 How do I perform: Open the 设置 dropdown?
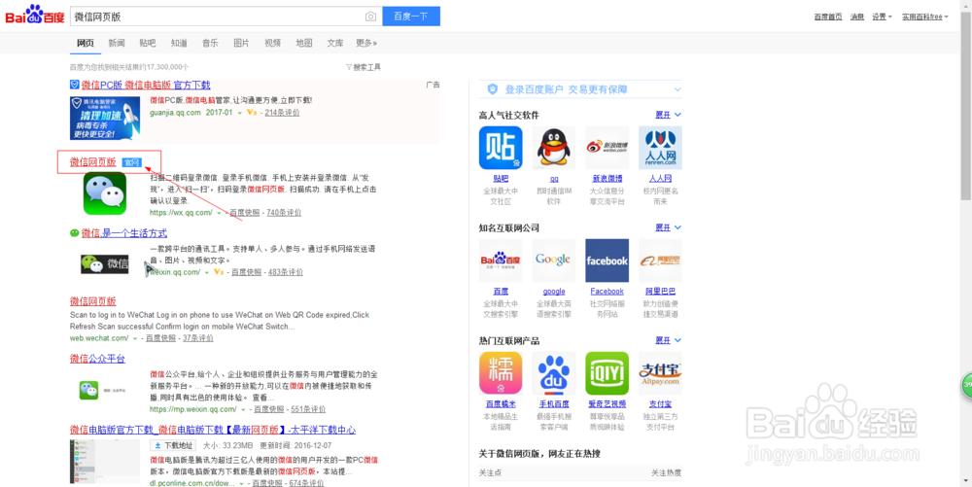883,17
